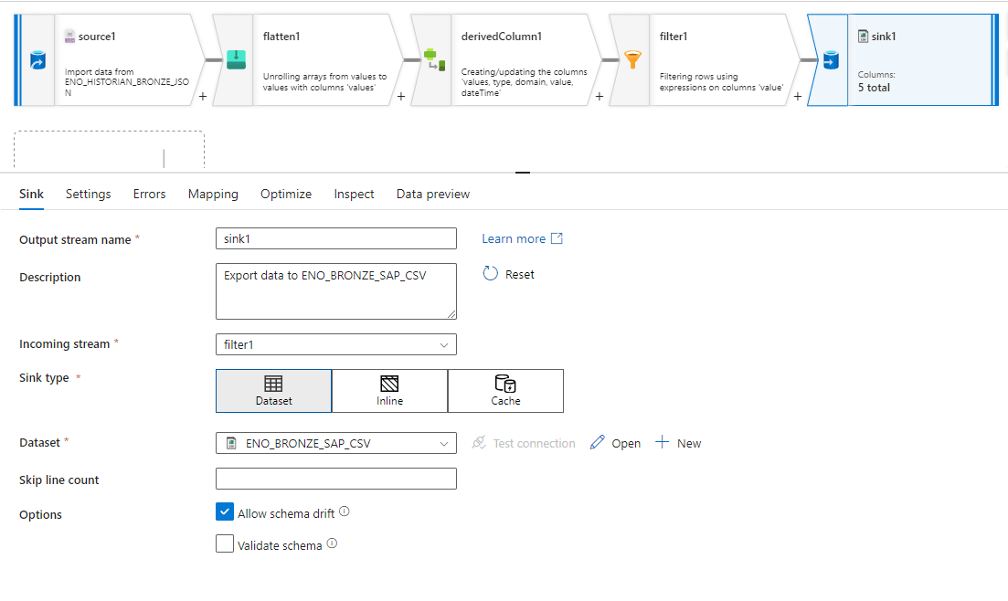Open the Incoming stream dropdown
The height and width of the screenshot is (601, 1008).
pos(335,344)
